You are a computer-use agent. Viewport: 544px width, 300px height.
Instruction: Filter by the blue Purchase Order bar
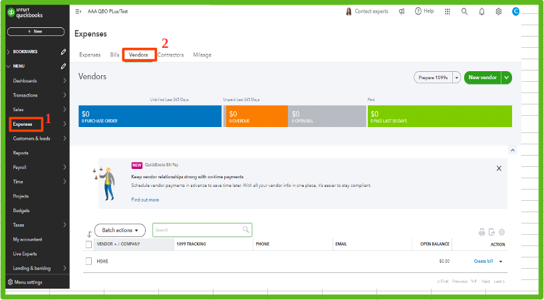[150, 116]
